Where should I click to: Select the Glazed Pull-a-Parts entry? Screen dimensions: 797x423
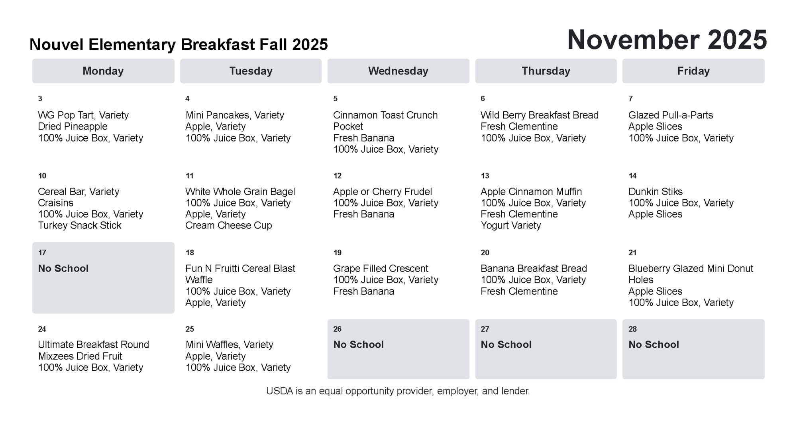[x=670, y=115]
